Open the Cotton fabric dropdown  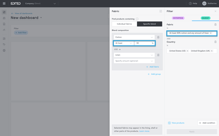coord(134,37)
